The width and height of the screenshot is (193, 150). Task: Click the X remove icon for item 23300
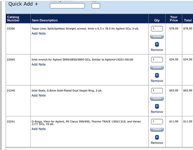click(157, 44)
